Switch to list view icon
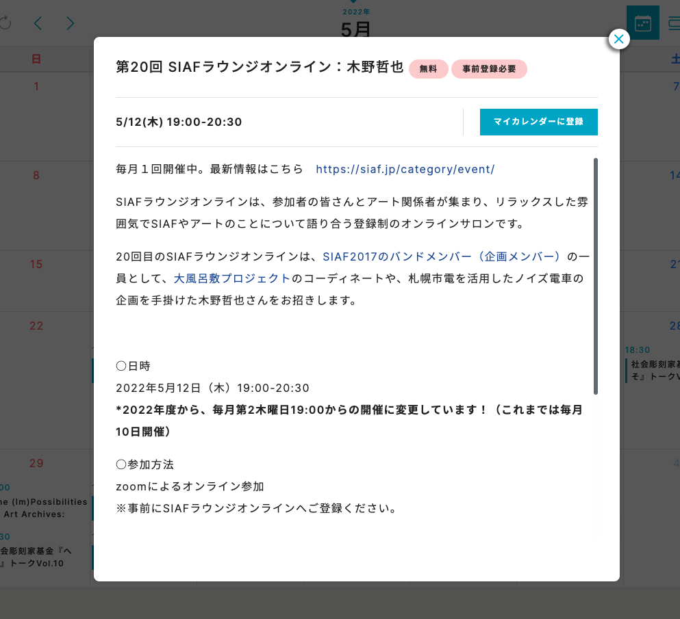680x619 pixels. 674,23
